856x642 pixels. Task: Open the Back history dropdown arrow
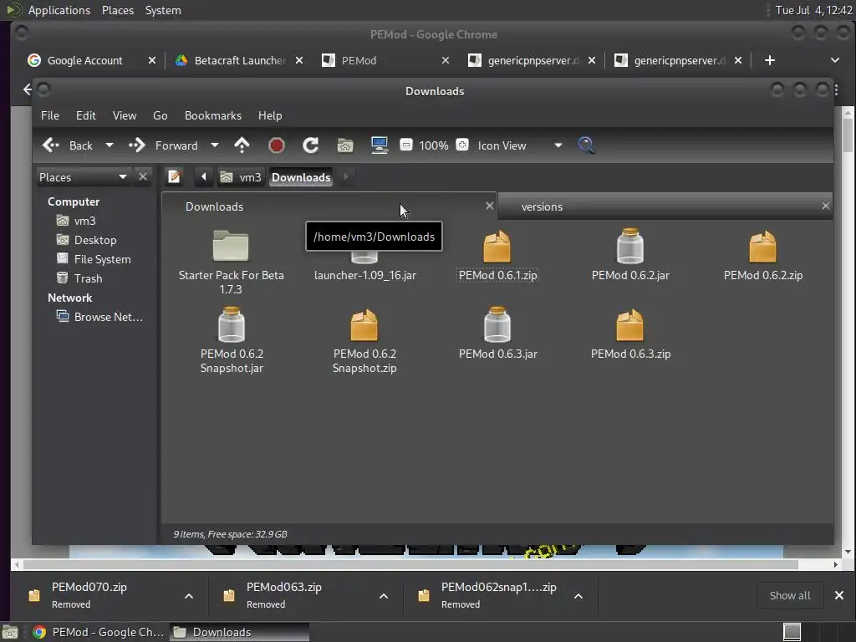click(x=110, y=145)
